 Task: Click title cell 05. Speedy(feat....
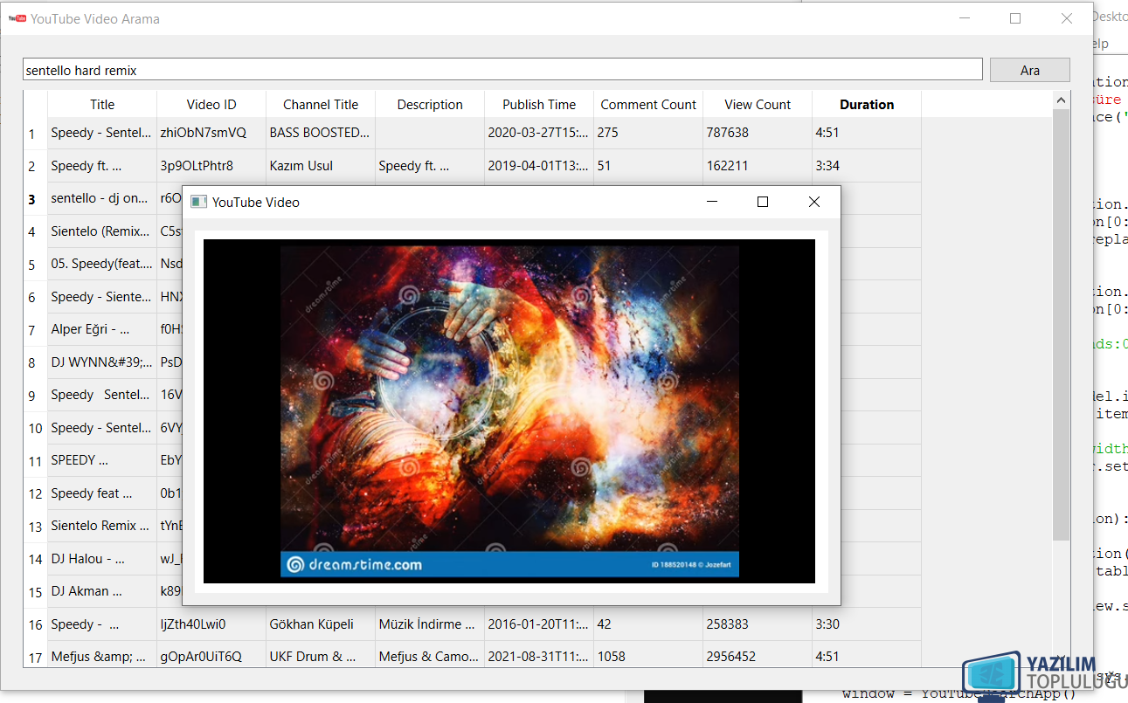pyautogui.click(x=102, y=264)
